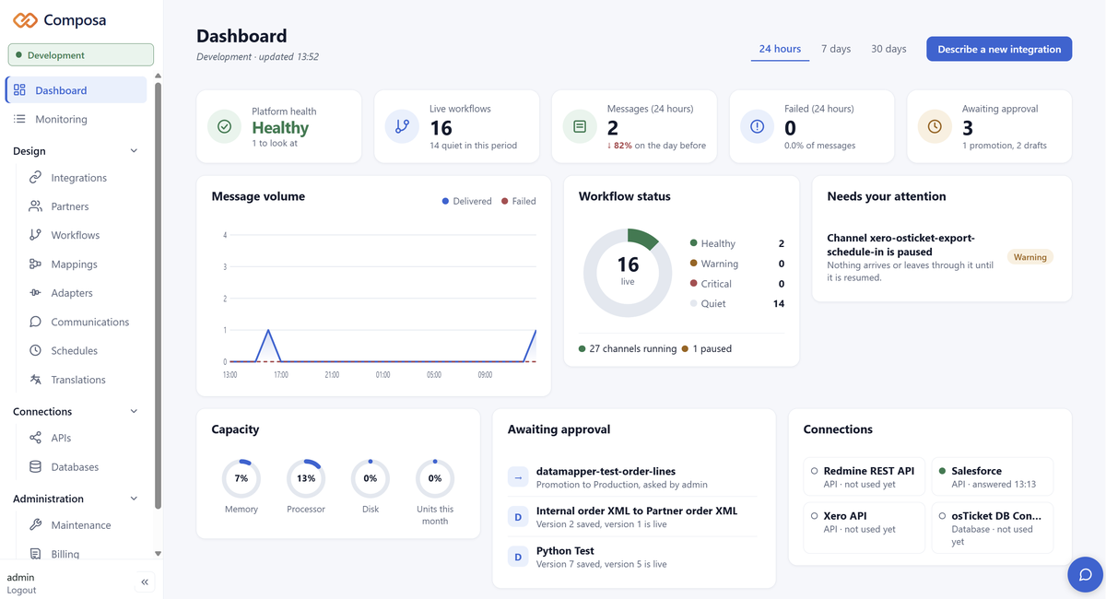Click the Processor 13% usage gauge

click(306, 478)
